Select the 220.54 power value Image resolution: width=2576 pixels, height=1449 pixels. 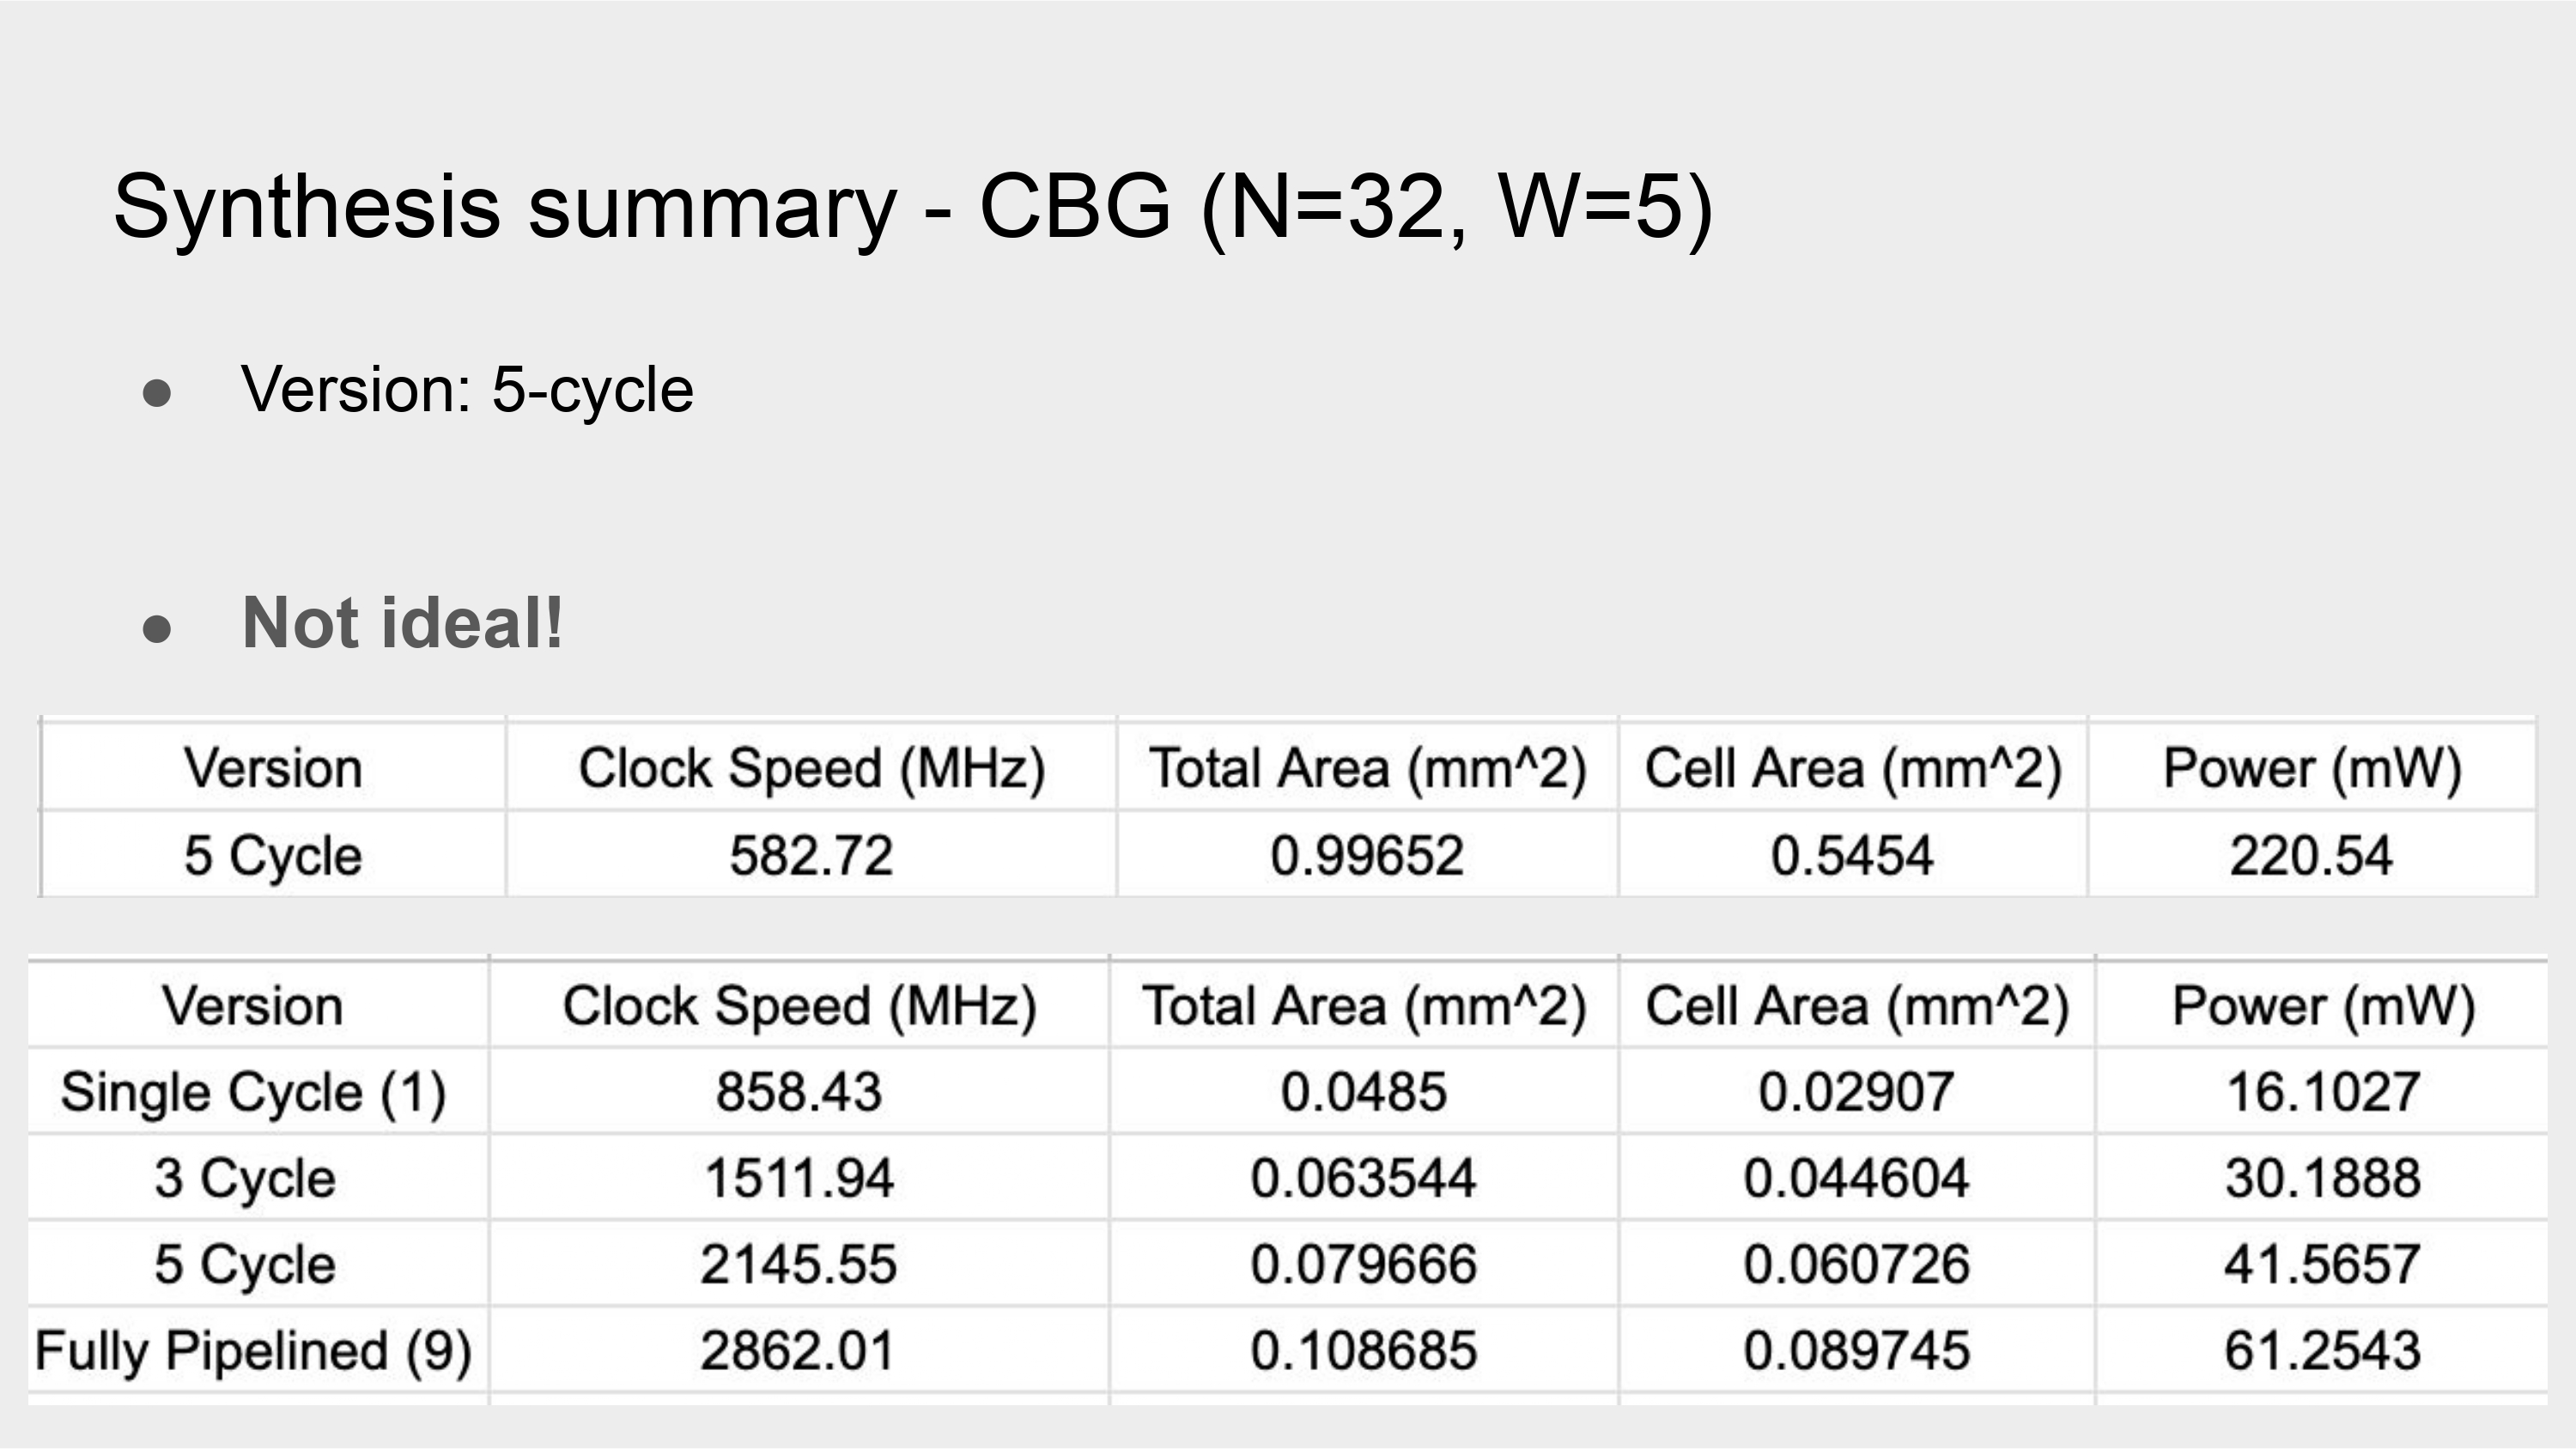tap(2311, 856)
